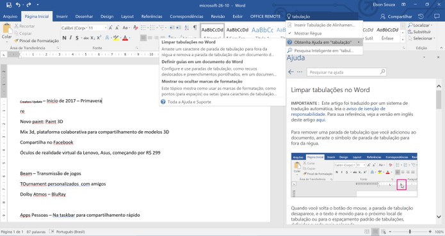Open the Aa change case dropdown
The height and width of the screenshot is (236, 445).
(x=125, y=28)
